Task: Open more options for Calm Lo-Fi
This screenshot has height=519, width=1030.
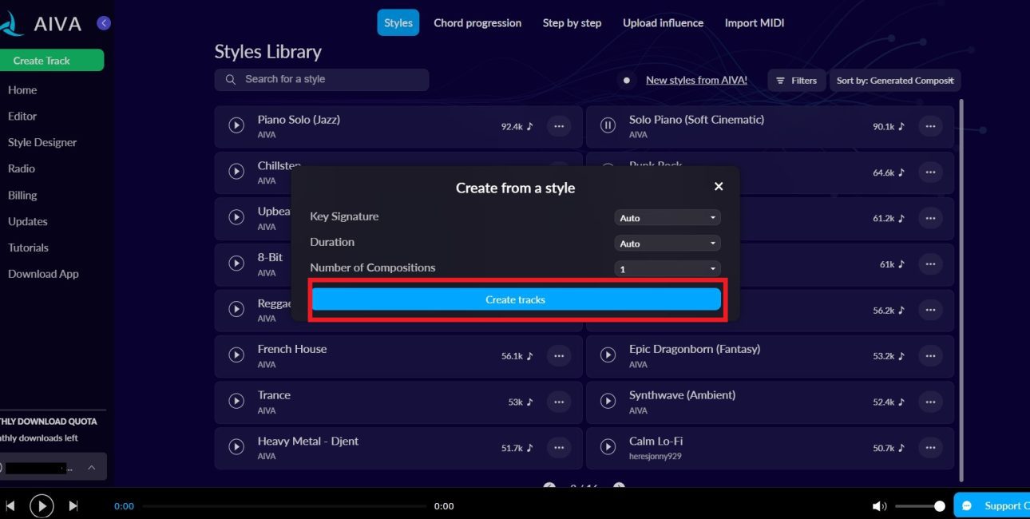Action: (x=930, y=447)
